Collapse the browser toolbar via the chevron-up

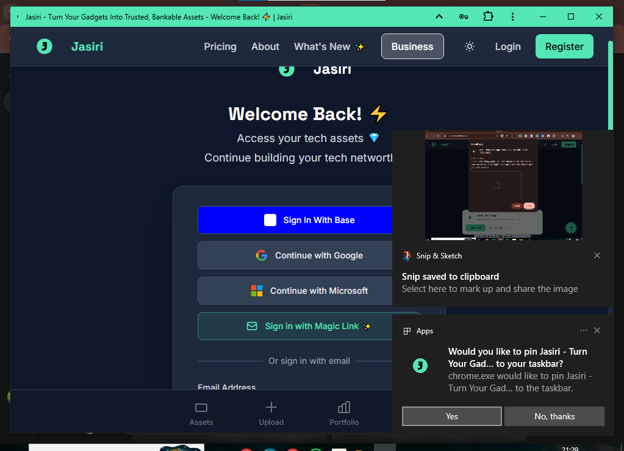[x=439, y=16]
